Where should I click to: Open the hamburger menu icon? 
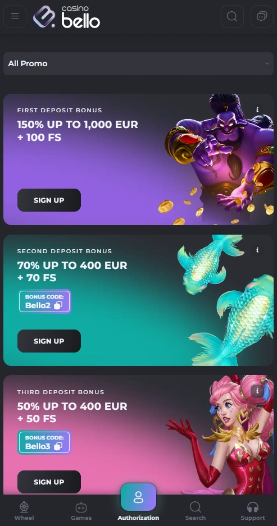point(15,16)
